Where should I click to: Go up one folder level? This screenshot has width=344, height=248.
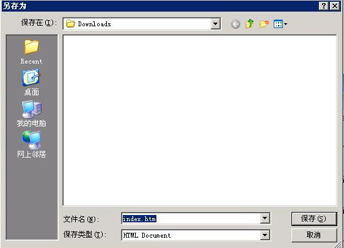pyautogui.click(x=250, y=24)
